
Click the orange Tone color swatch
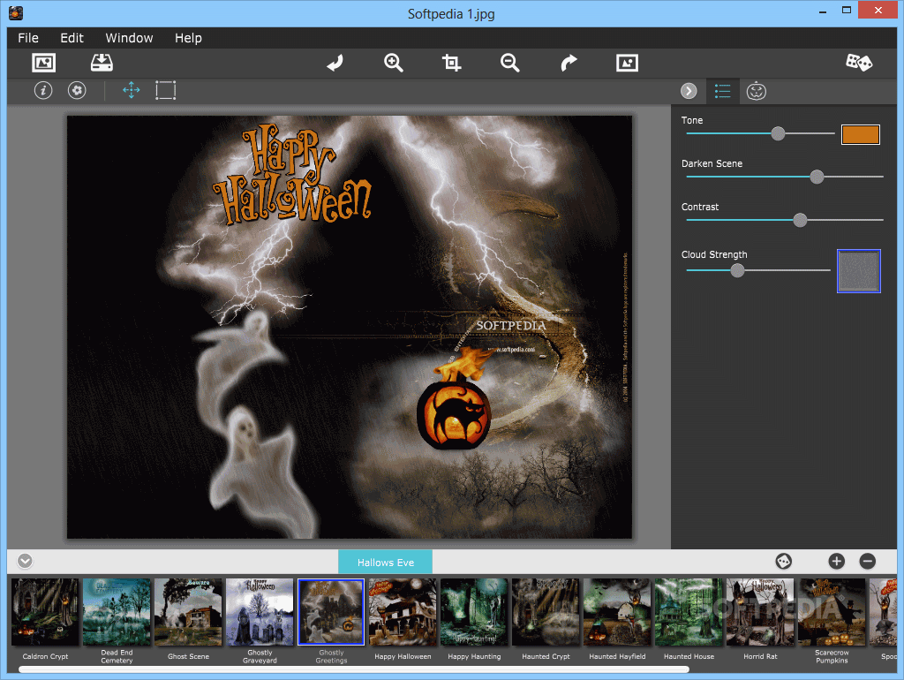(x=860, y=134)
